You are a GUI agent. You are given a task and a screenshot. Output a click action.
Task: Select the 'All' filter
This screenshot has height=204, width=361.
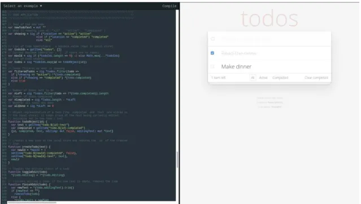[x=253, y=78]
